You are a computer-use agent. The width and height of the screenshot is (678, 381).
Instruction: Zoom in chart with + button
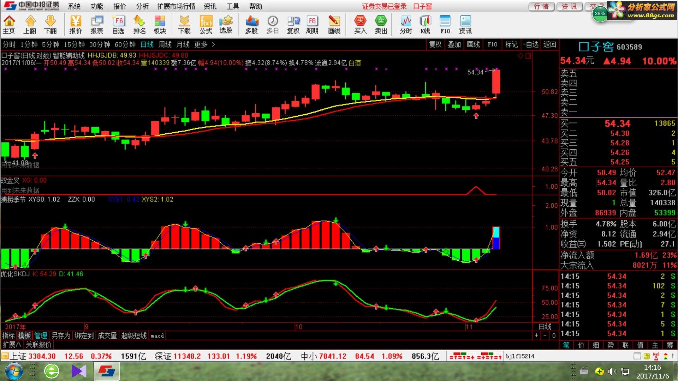point(536,335)
